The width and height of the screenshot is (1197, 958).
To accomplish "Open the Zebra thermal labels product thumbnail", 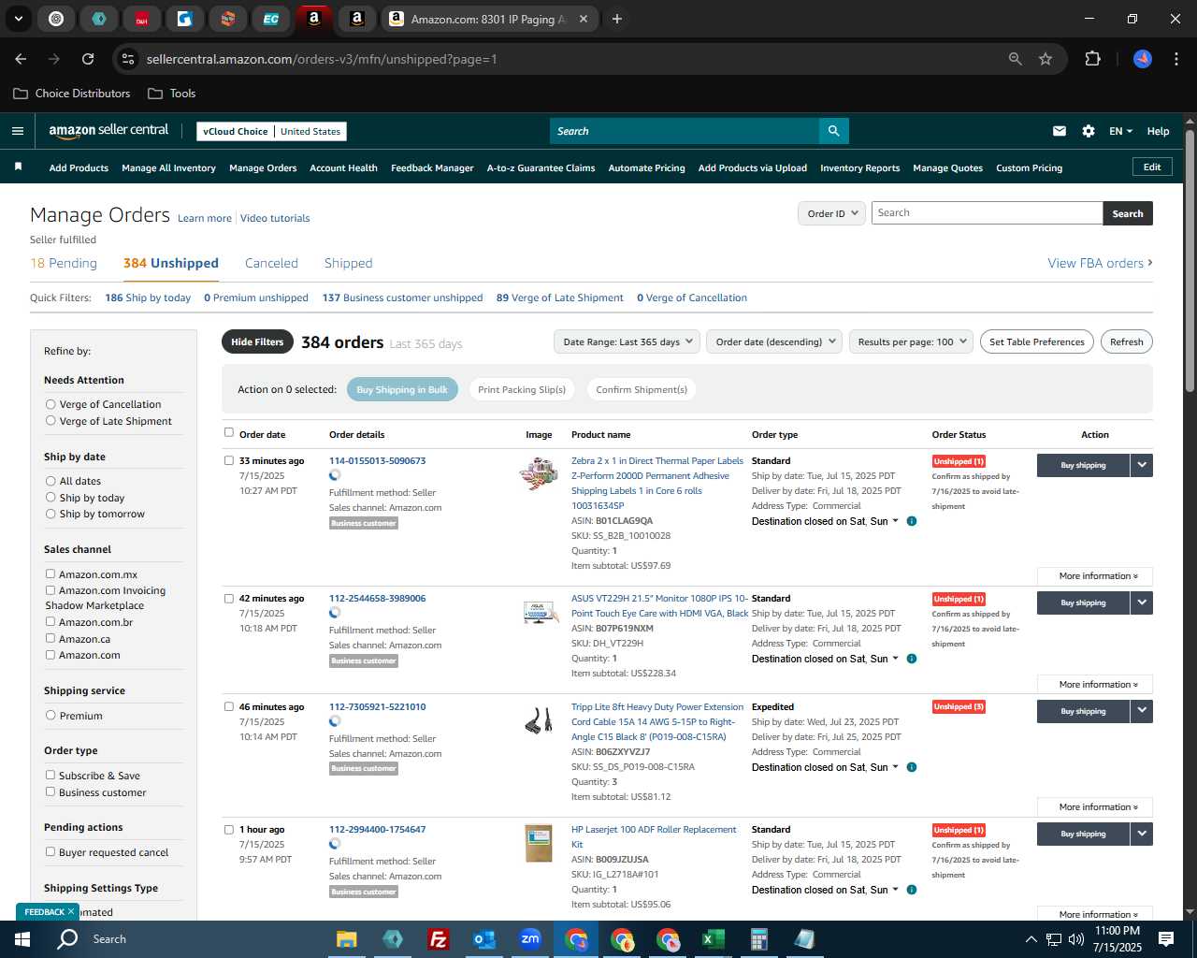I will (x=539, y=473).
